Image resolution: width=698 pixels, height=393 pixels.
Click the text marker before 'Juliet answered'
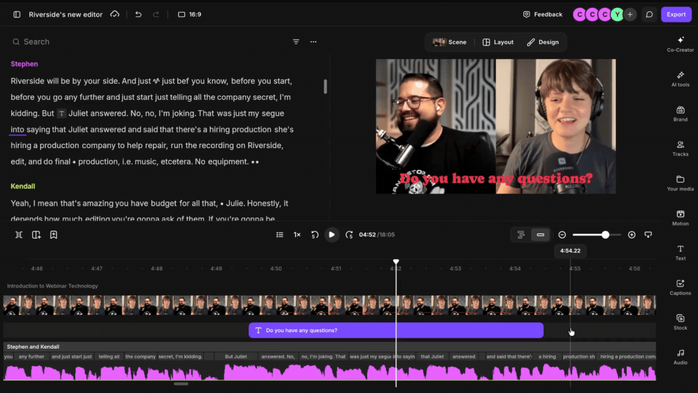(x=61, y=114)
